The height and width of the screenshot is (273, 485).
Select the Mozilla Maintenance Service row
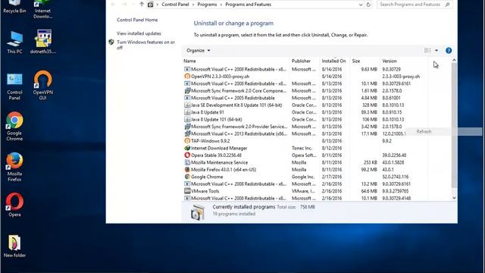[305, 162]
